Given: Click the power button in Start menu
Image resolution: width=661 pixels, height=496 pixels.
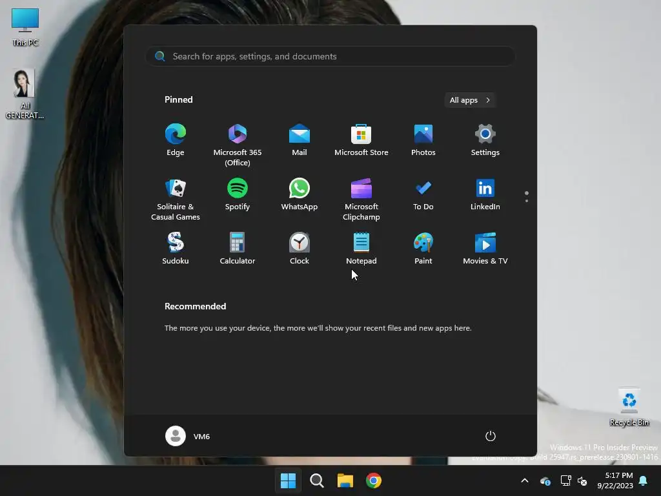Looking at the screenshot, I should tap(491, 436).
